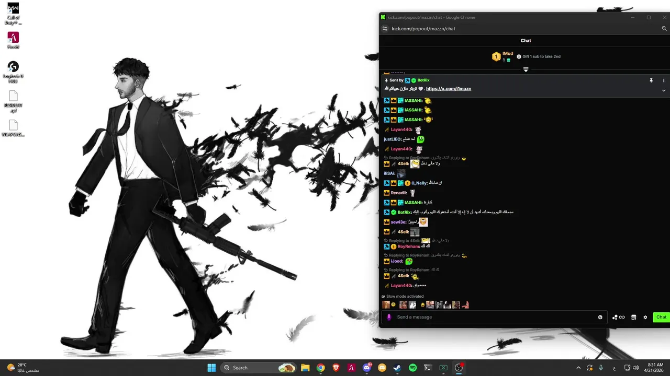Click the iJood green emote message
Screen dimensions: 670x376
coord(409,261)
